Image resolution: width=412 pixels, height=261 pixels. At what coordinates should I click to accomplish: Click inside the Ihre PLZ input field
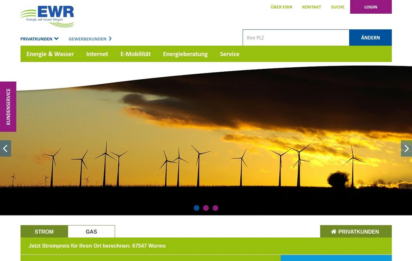pos(296,37)
